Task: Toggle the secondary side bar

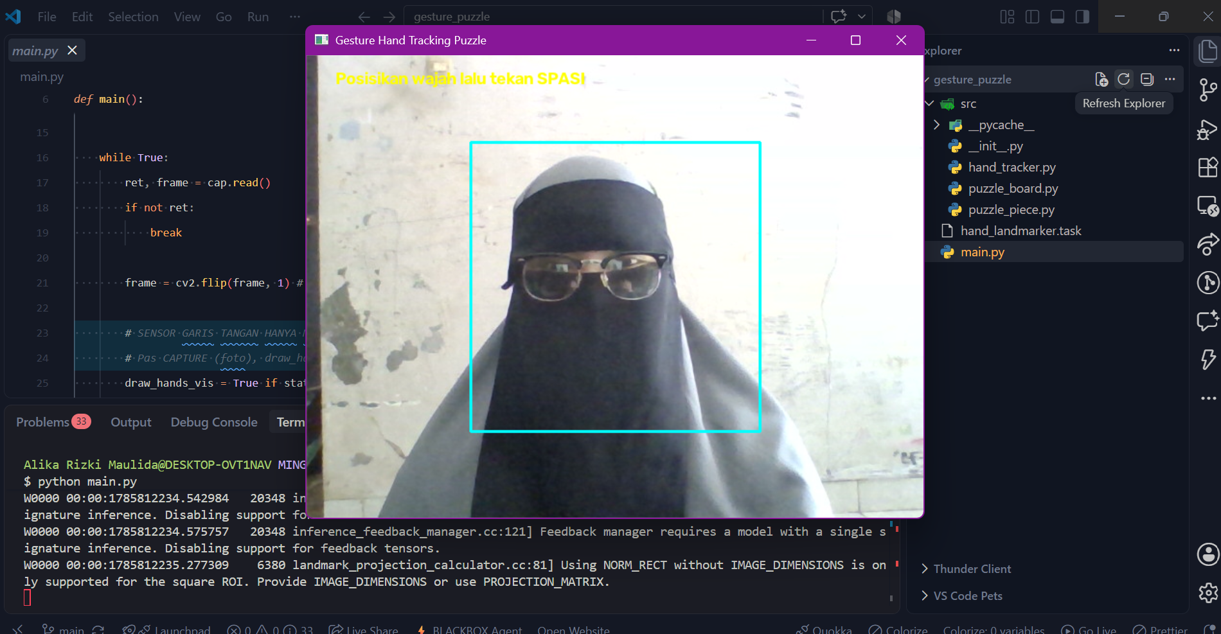Action: [1082, 17]
